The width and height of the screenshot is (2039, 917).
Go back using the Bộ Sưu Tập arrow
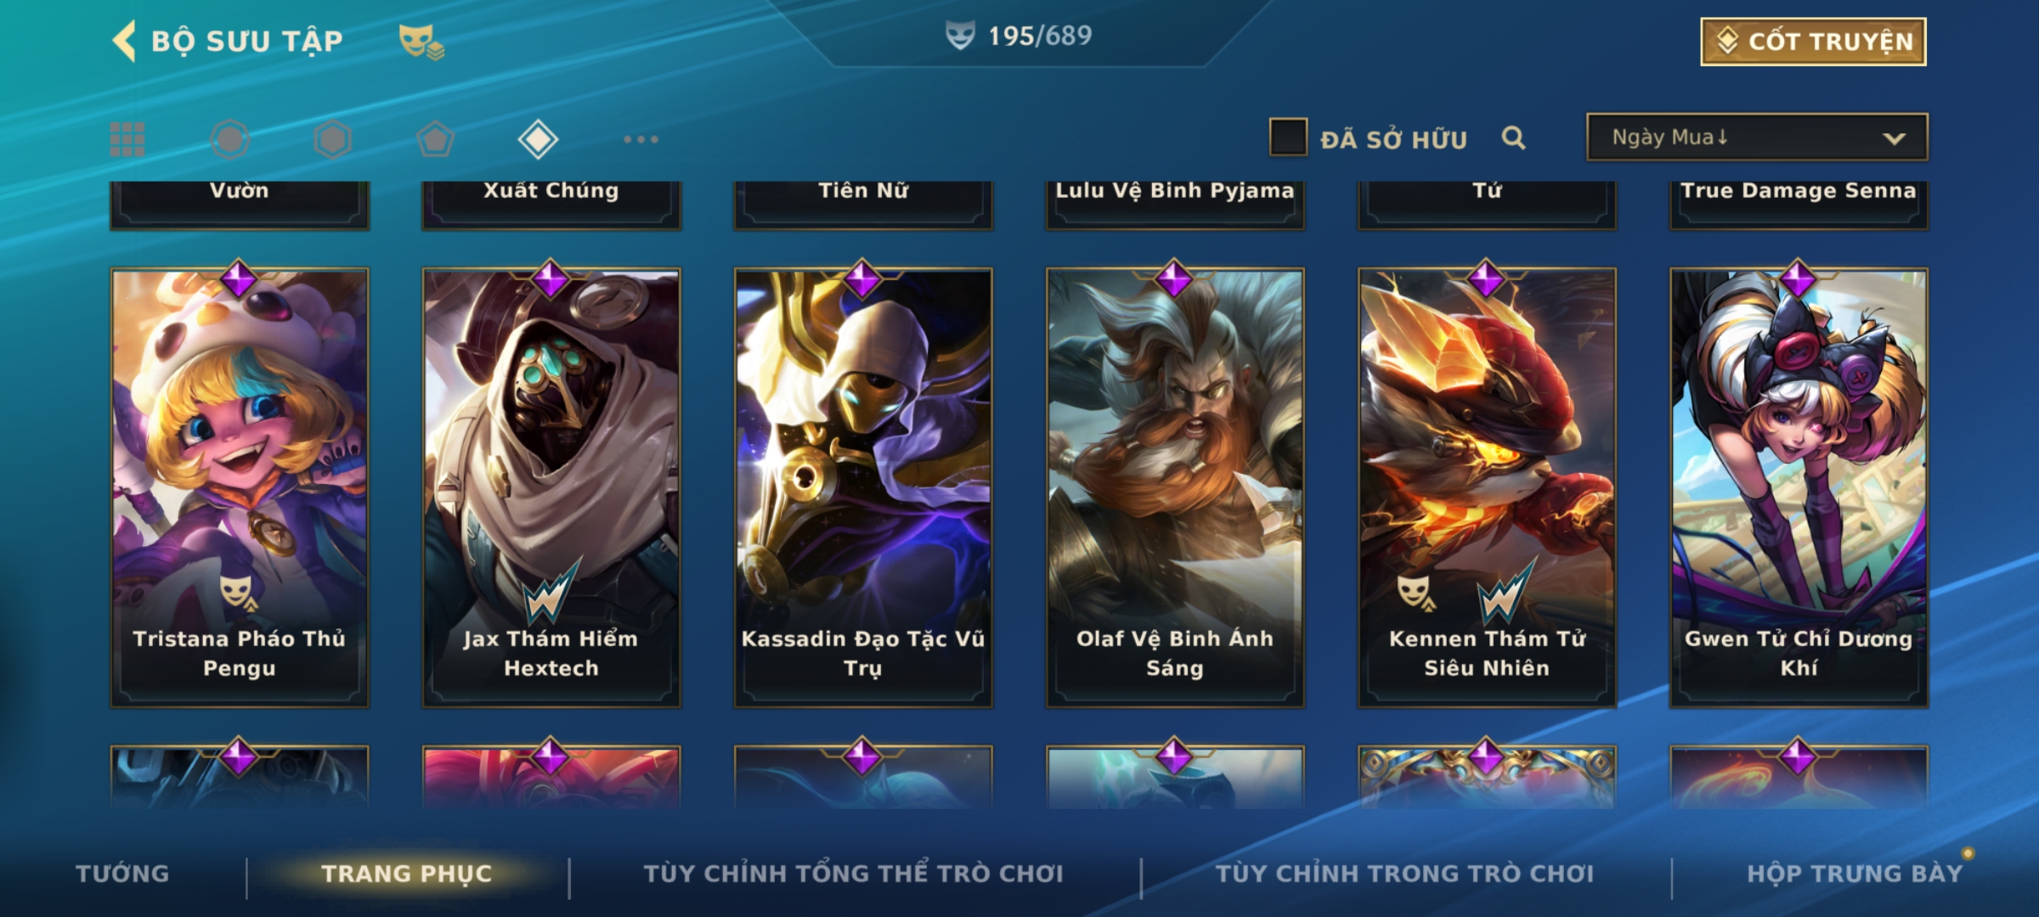coord(125,41)
